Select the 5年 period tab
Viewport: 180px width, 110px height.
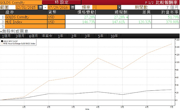pyautogui.click(x=101, y=36)
